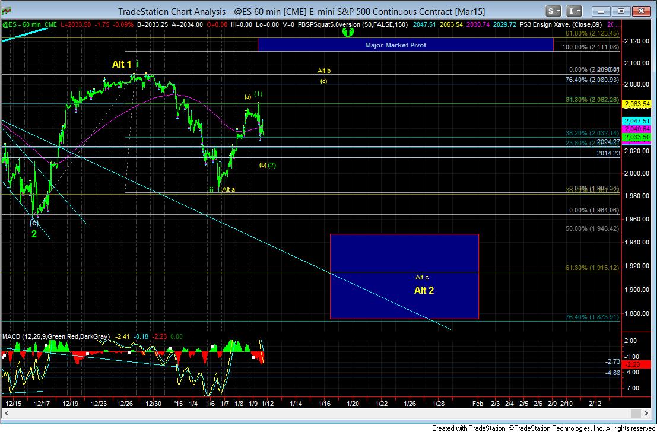Select the '(b)' yellow wave label

(x=263, y=165)
